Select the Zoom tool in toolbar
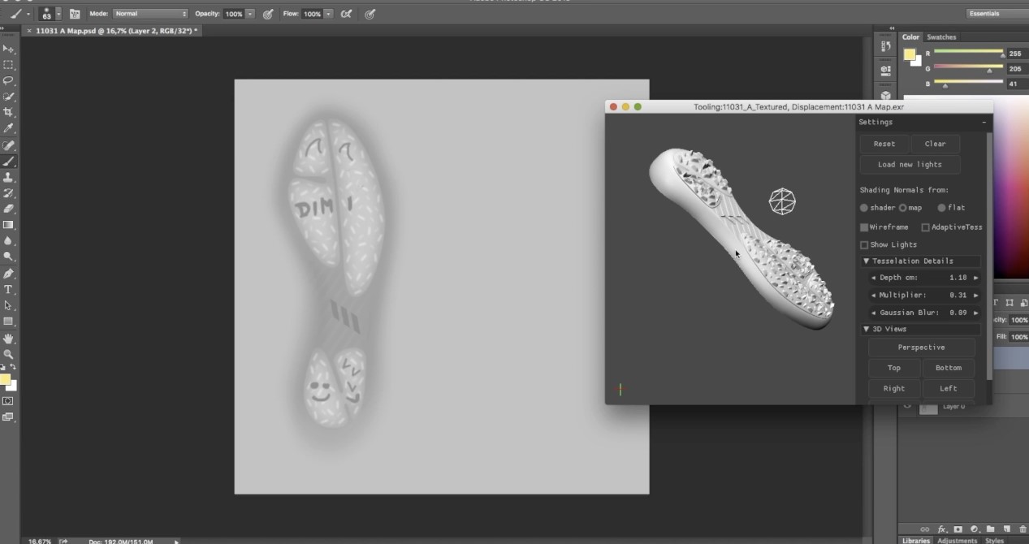 8,354
